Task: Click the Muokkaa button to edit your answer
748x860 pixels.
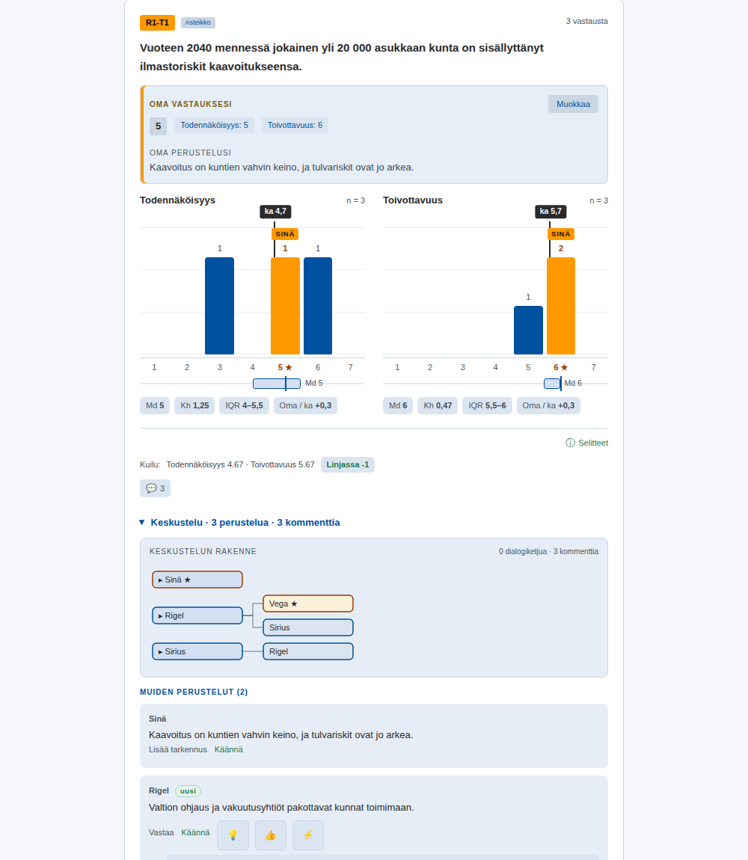Action: click(573, 104)
